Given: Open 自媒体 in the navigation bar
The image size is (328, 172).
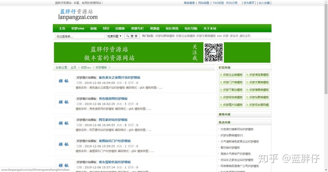Looking at the screenshot, I should 120,28.
